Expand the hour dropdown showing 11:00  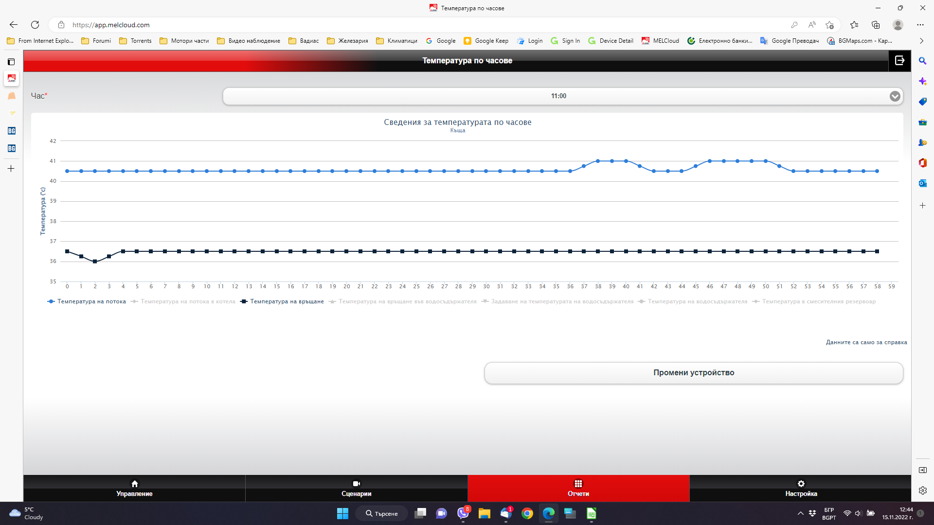pos(558,96)
